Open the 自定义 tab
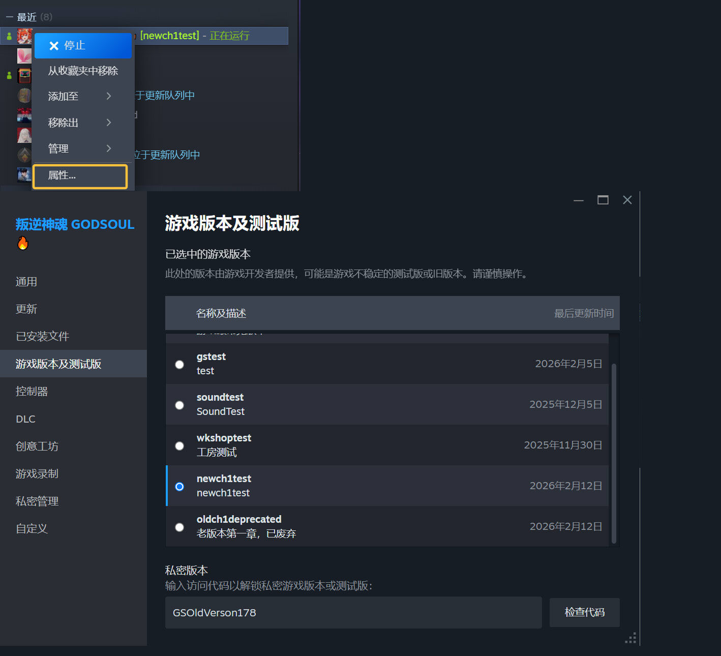721x656 pixels. point(73,529)
